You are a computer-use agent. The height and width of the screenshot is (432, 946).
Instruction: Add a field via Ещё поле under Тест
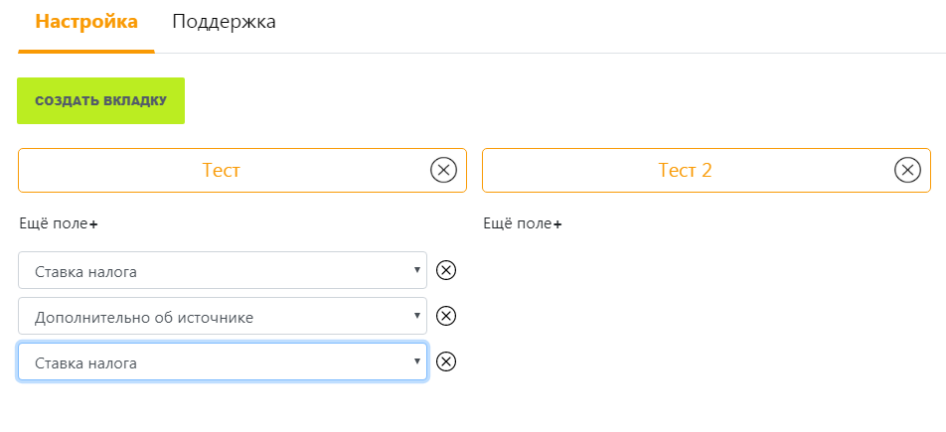tap(59, 224)
